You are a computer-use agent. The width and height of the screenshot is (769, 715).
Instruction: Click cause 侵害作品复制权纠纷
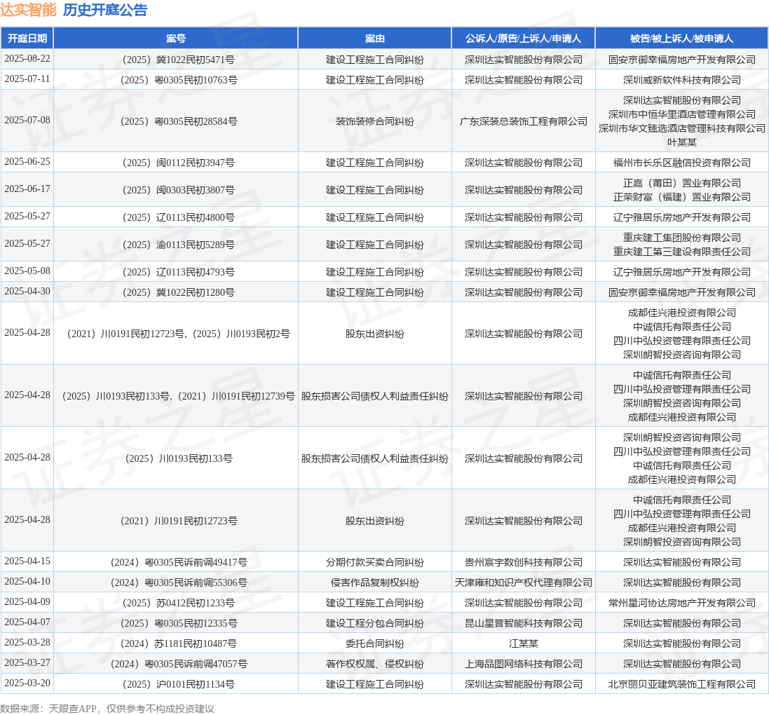[x=375, y=583]
